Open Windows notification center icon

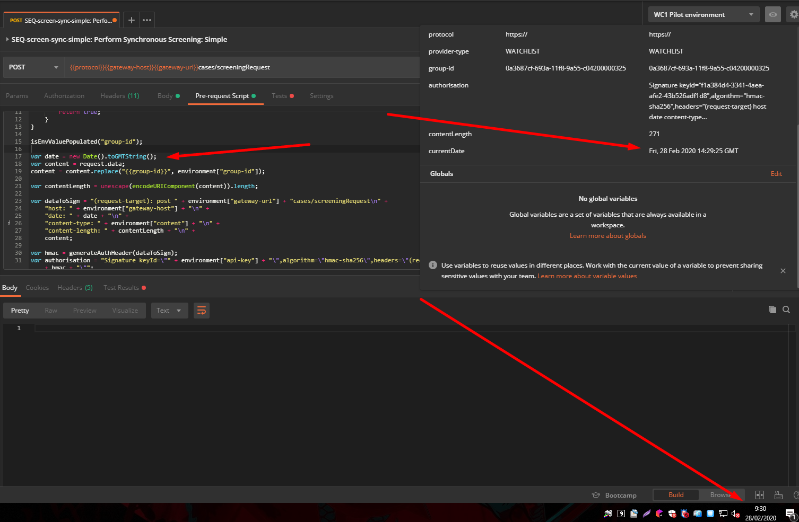[x=791, y=514]
